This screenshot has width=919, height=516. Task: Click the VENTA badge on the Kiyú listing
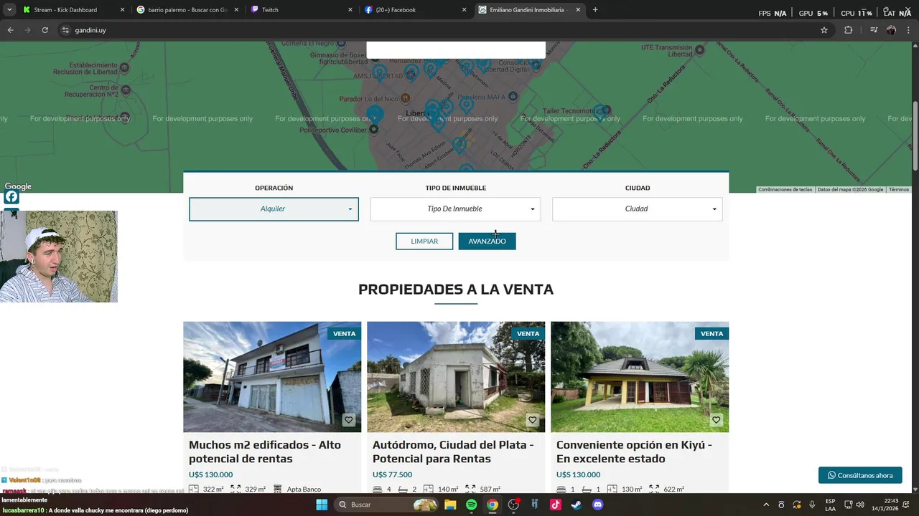pos(712,333)
